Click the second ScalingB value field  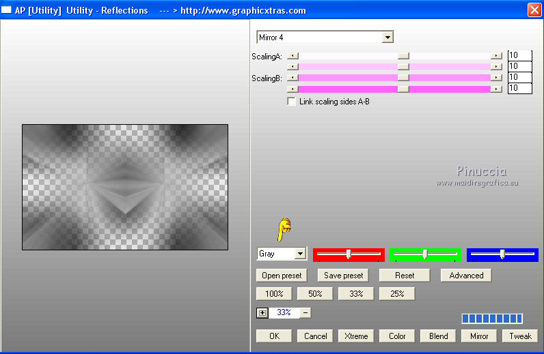pyautogui.click(x=519, y=88)
